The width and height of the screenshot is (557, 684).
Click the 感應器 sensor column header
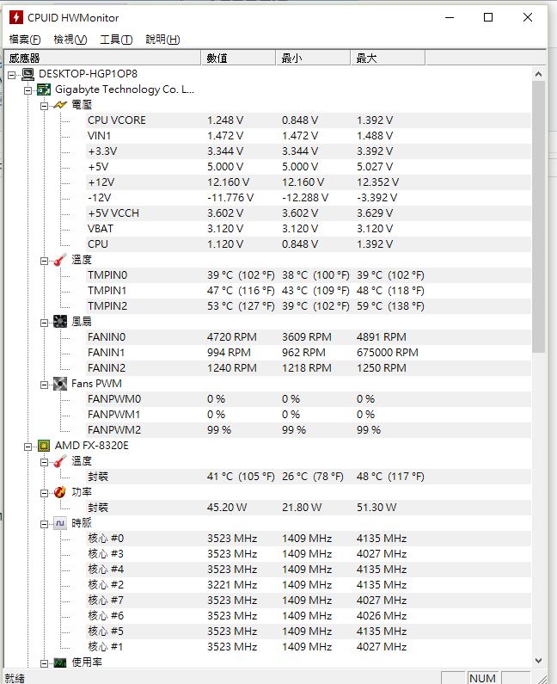click(103, 58)
